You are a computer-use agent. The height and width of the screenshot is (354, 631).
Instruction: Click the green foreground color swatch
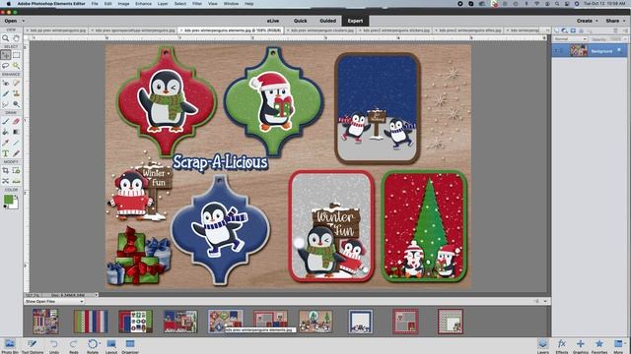8,199
